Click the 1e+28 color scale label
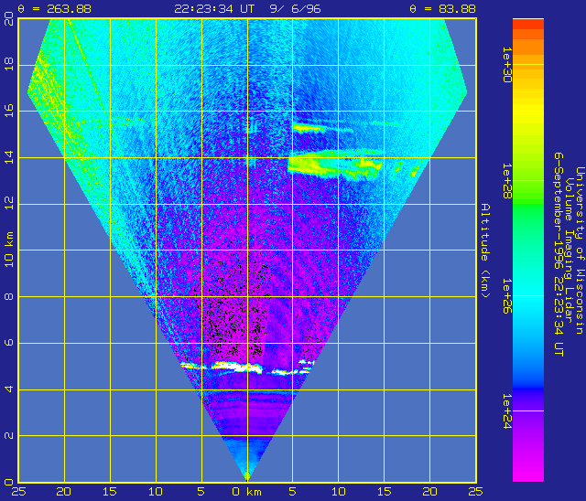Screen dimensions: 586x501 pos(506,180)
